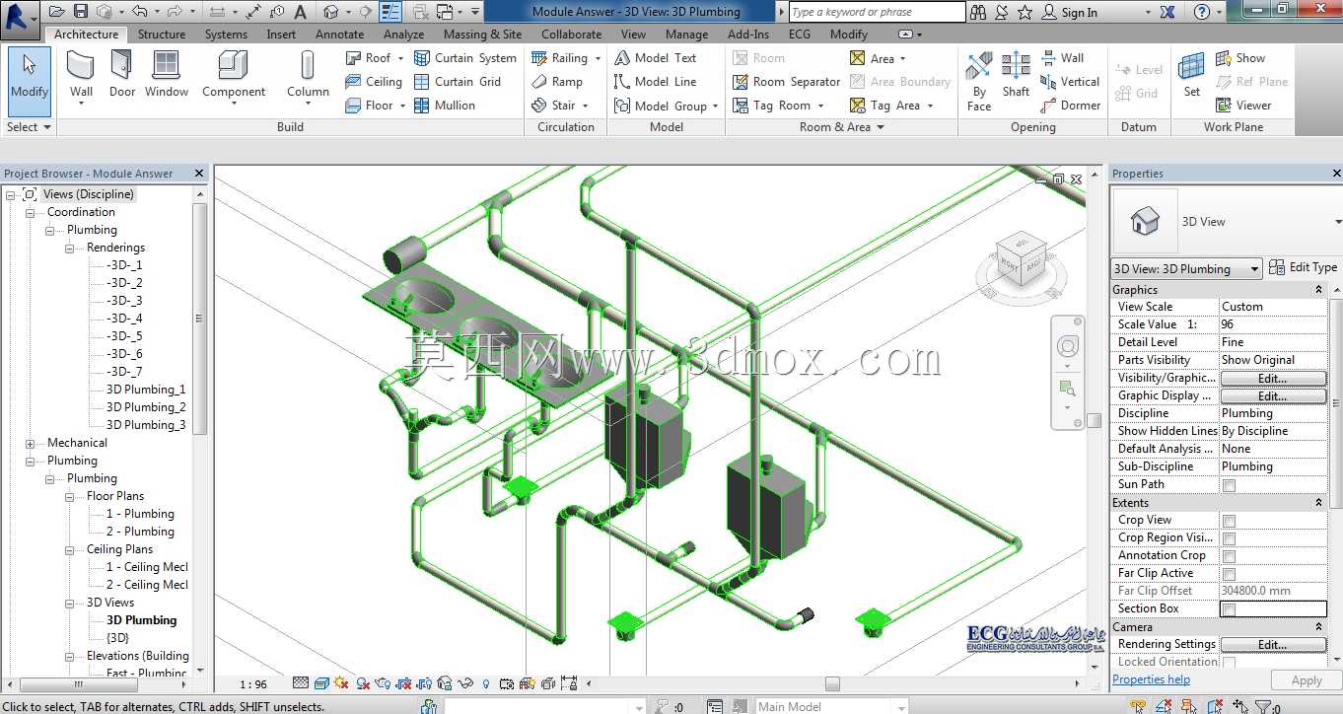Click the Reveal Hidden Elements lightbulb icon
Viewport: 1343px width, 714px height.
tap(485, 682)
